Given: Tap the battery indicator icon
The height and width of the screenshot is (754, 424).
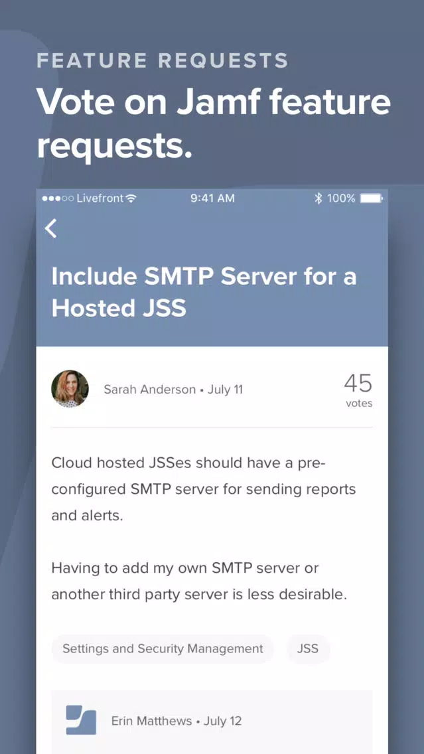Looking at the screenshot, I should [x=371, y=198].
